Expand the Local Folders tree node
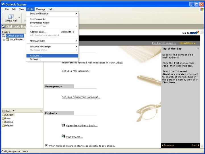This screenshot has width=205, height=154. (4, 40)
